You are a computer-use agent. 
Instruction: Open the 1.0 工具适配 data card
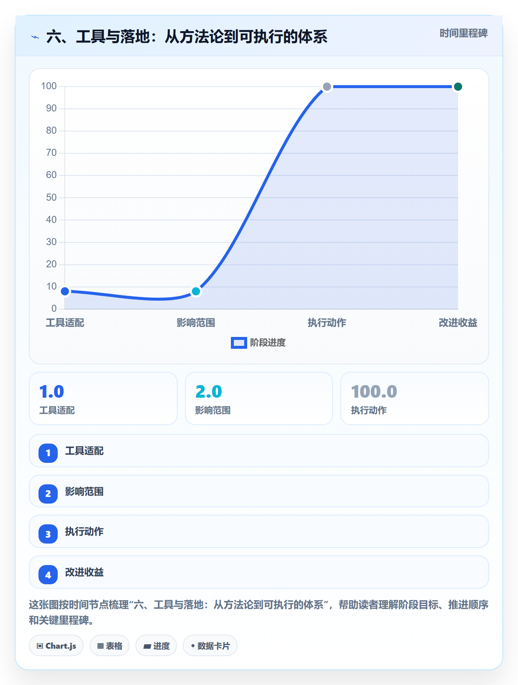(x=103, y=398)
